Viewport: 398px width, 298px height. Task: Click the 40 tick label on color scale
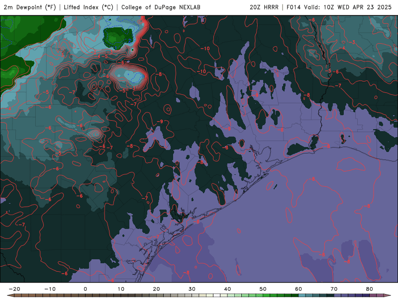[x=227, y=289]
